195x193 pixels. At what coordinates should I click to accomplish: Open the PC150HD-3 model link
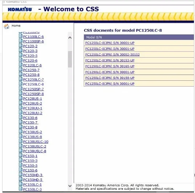33,175
